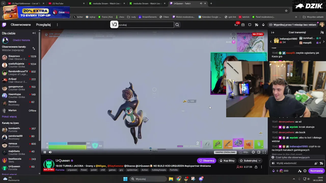326x183 pixels.
Task: Show hidden system tray icons
Action: (294, 179)
